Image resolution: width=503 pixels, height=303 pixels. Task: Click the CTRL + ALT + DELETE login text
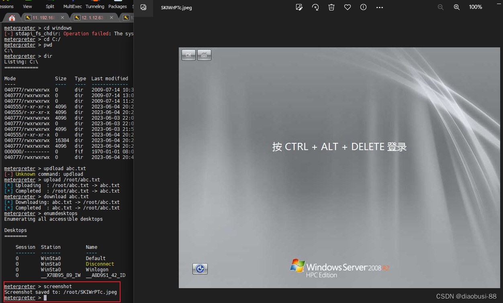(339, 147)
